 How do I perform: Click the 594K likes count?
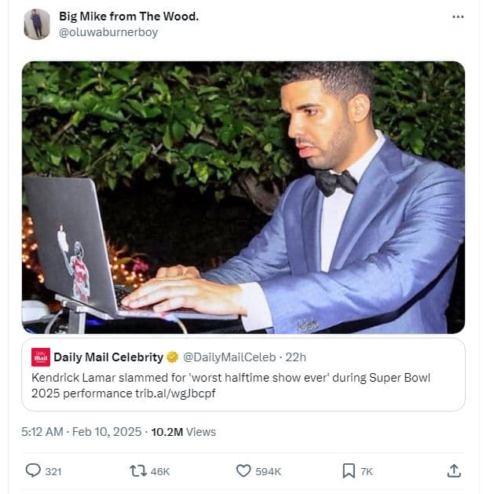click(x=268, y=471)
